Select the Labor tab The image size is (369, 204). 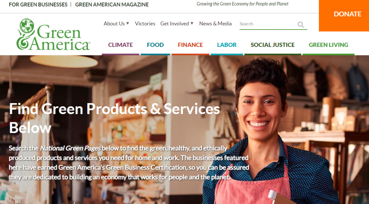point(227,45)
